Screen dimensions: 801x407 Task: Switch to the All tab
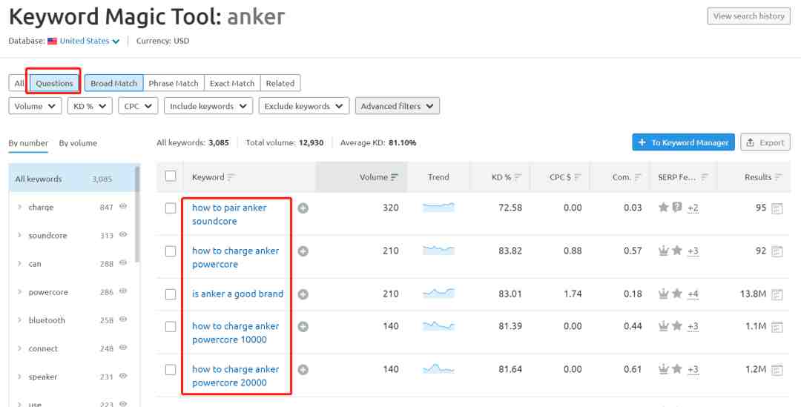coord(19,83)
